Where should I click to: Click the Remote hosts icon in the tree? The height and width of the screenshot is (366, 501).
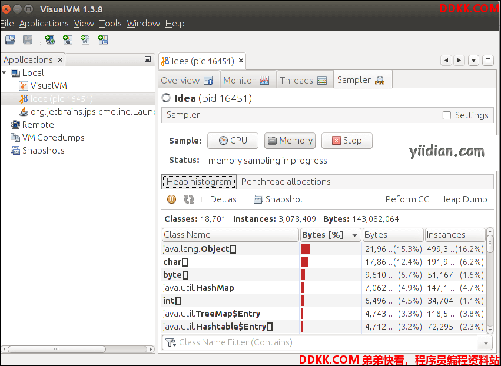pos(15,125)
